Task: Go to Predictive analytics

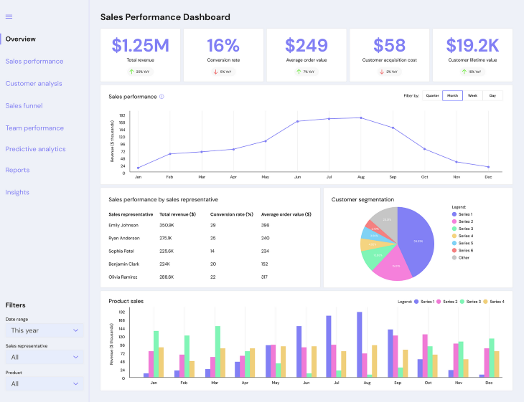Action: (35, 149)
